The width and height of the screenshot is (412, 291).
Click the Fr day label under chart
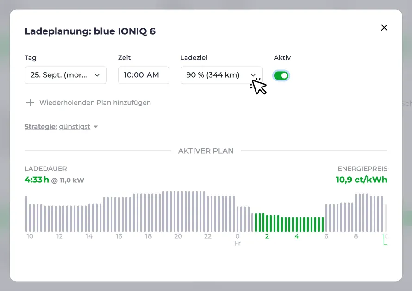pyautogui.click(x=237, y=243)
